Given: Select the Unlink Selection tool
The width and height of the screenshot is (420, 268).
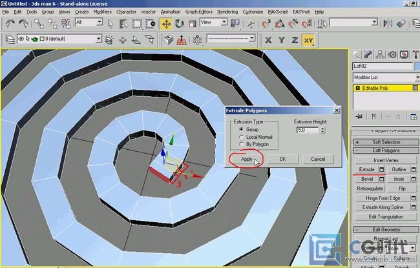Looking at the screenshot, I should (x=52, y=23).
